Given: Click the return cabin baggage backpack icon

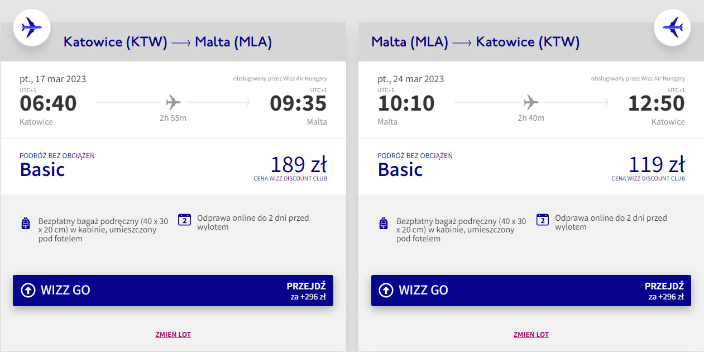Looking at the screenshot, I should click(384, 224).
